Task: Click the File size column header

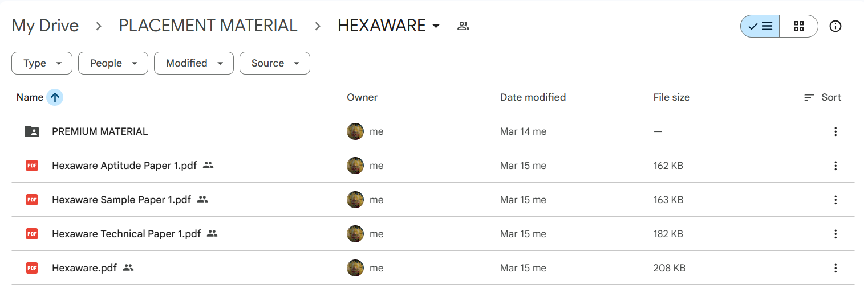Action: click(672, 97)
